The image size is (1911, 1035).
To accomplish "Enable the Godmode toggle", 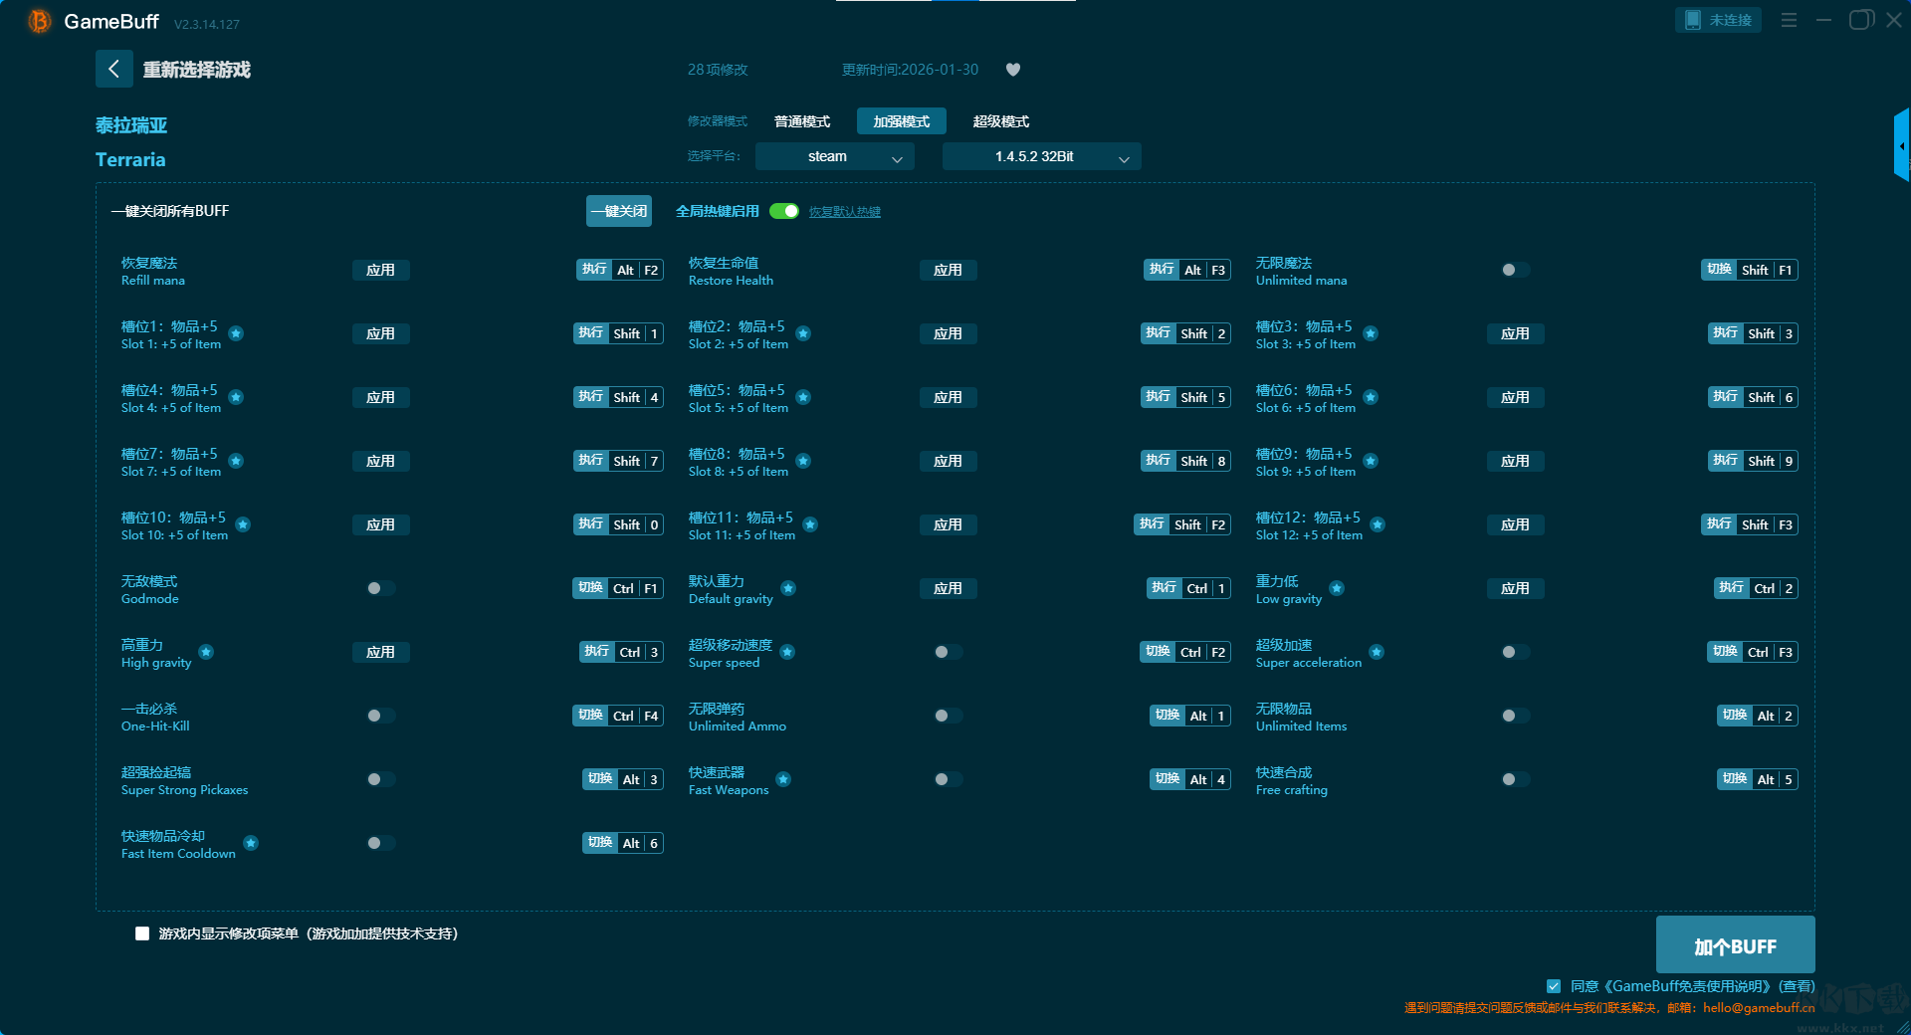I will click(380, 588).
